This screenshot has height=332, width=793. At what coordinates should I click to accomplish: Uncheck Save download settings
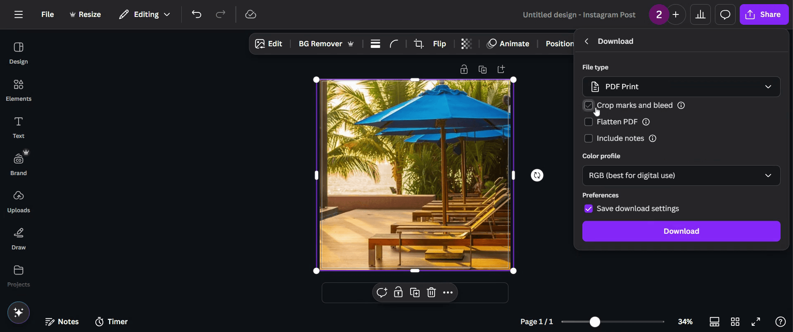tap(589, 209)
